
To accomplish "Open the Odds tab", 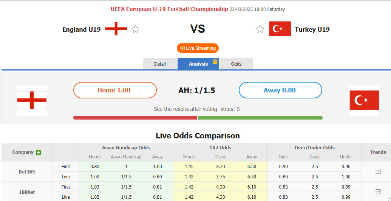I will (x=236, y=64).
